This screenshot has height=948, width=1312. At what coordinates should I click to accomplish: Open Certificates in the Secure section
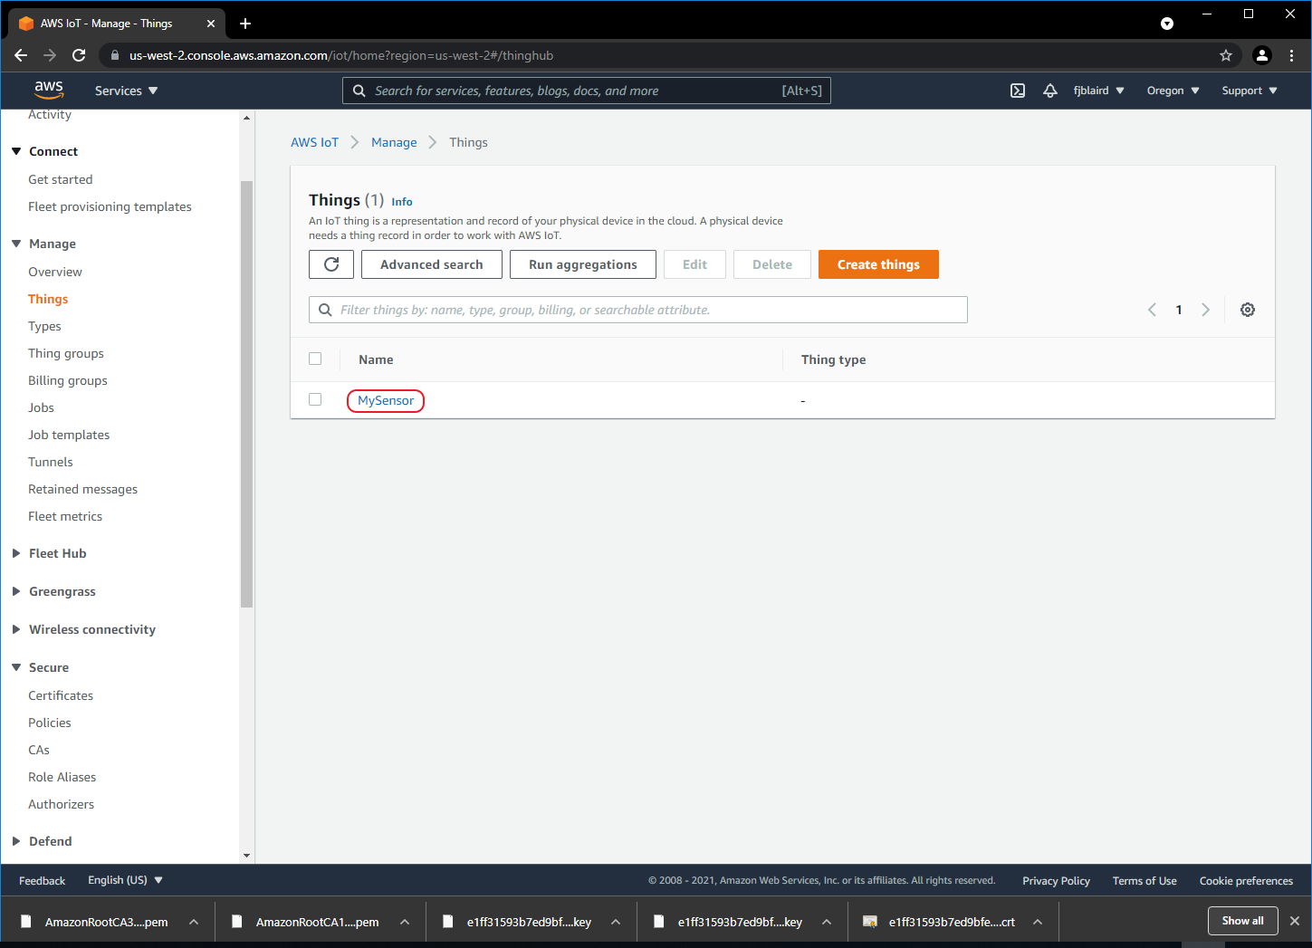pos(61,695)
